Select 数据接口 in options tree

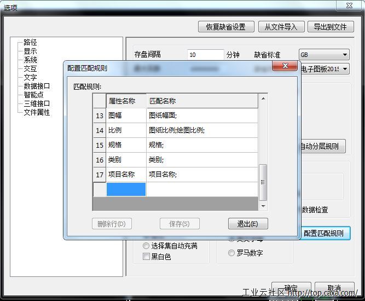(x=37, y=86)
